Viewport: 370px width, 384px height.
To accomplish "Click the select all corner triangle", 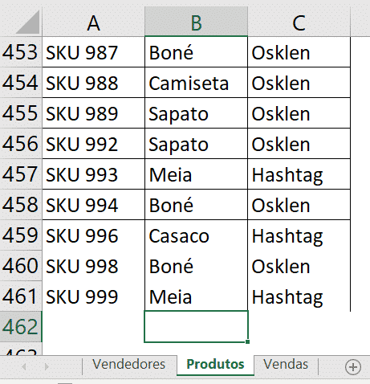I will click(x=28, y=22).
